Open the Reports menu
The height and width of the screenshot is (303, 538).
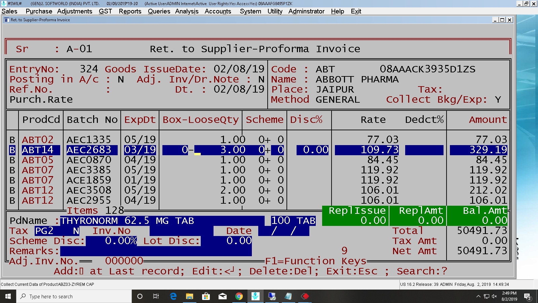130,11
